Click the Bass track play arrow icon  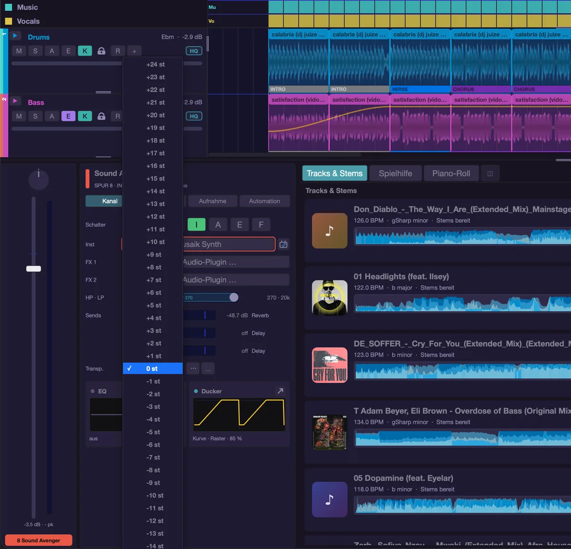click(15, 101)
